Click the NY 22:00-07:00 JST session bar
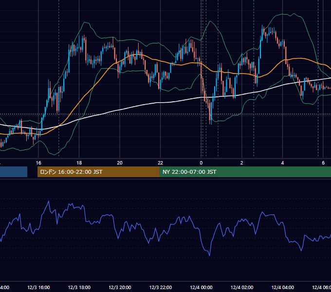 click(245, 172)
